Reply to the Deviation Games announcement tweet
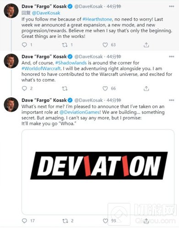179x228 pixels. pyautogui.click(x=24, y=221)
